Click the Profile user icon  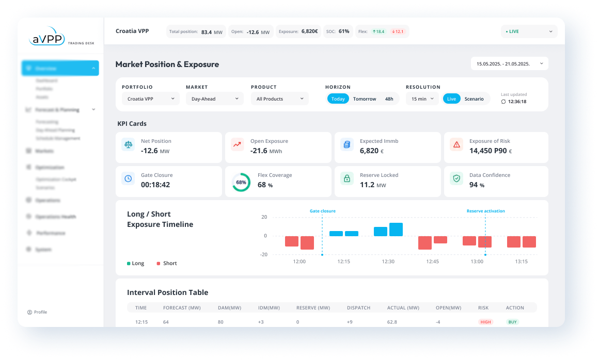29,312
